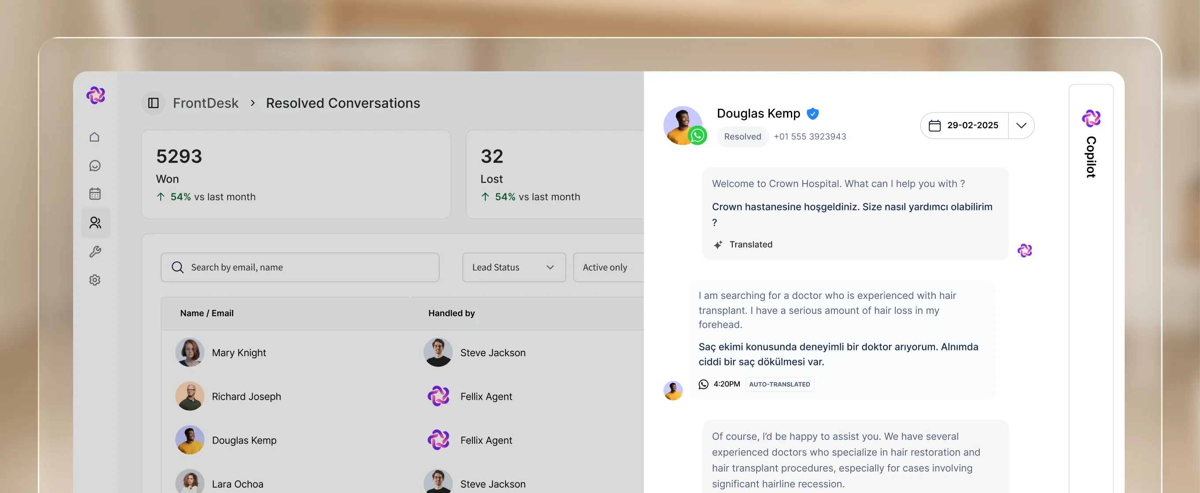Image resolution: width=1200 pixels, height=493 pixels.
Task: Click the small avatar beside customer message
Action: pos(673,390)
